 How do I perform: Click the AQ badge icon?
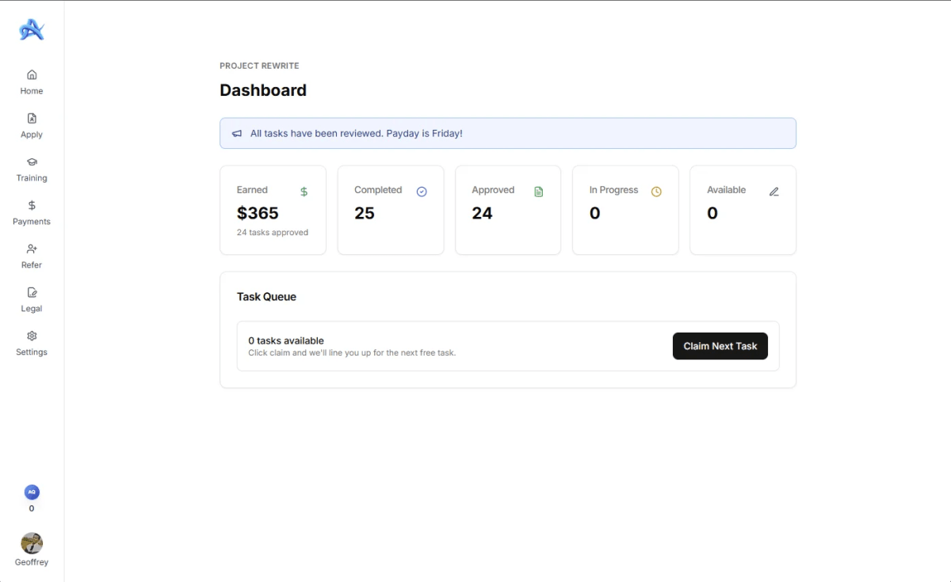[x=32, y=492]
